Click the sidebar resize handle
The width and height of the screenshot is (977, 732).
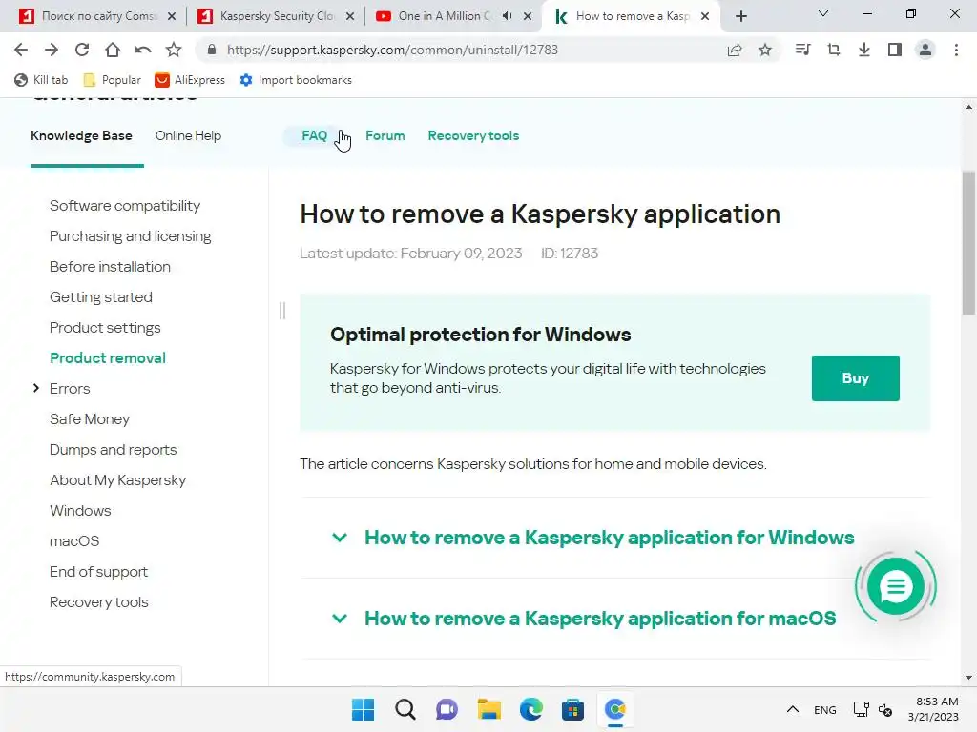[282, 310]
